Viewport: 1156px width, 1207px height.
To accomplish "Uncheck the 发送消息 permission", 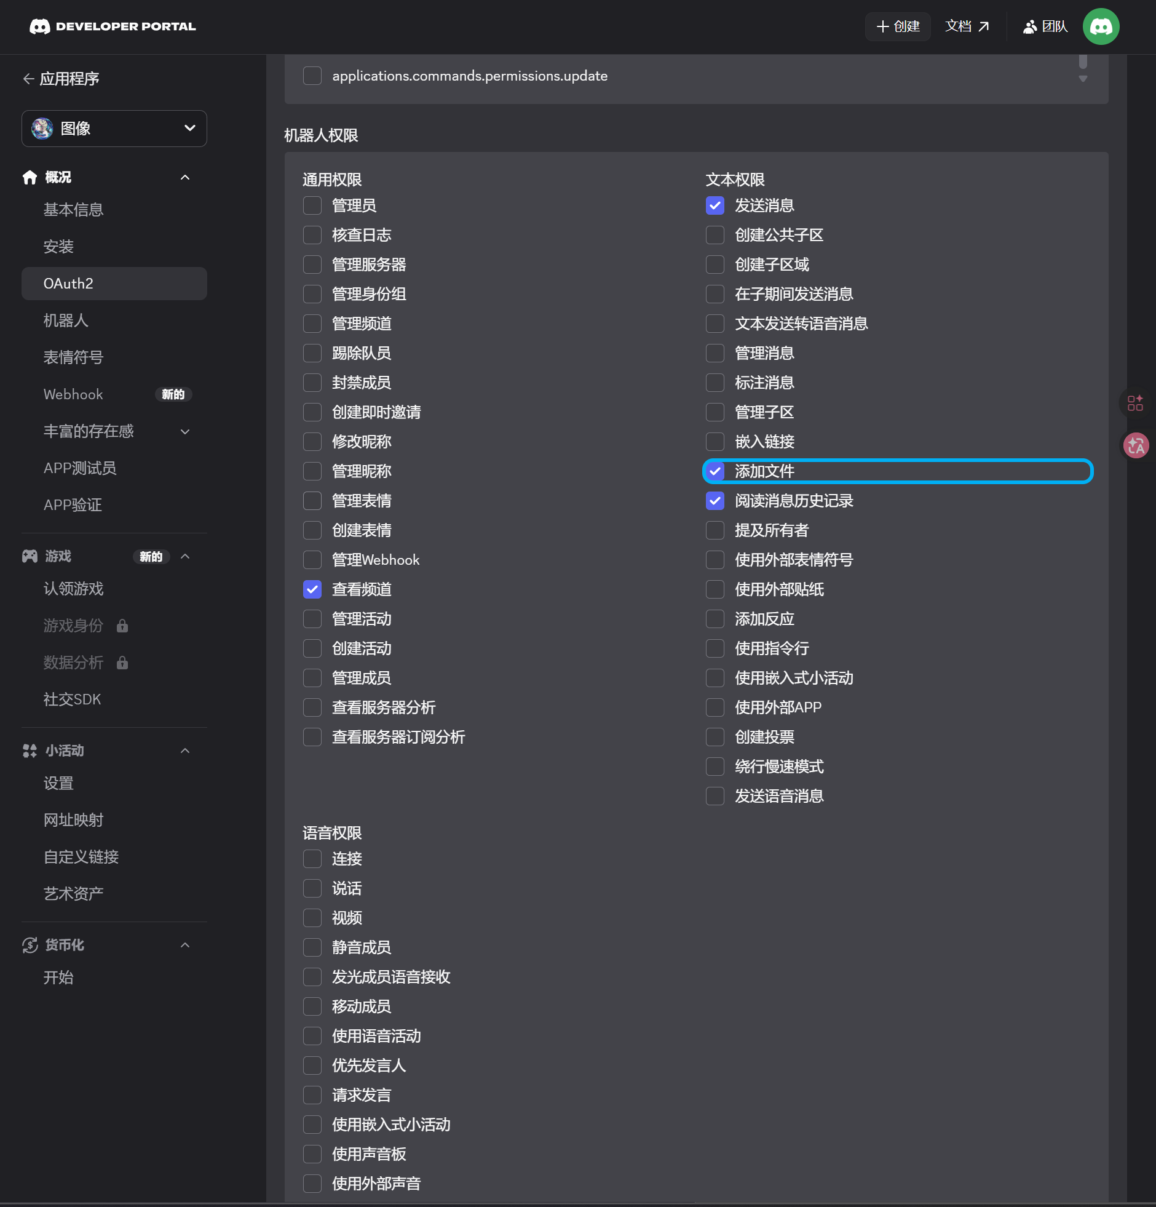I will [x=715, y=205].
